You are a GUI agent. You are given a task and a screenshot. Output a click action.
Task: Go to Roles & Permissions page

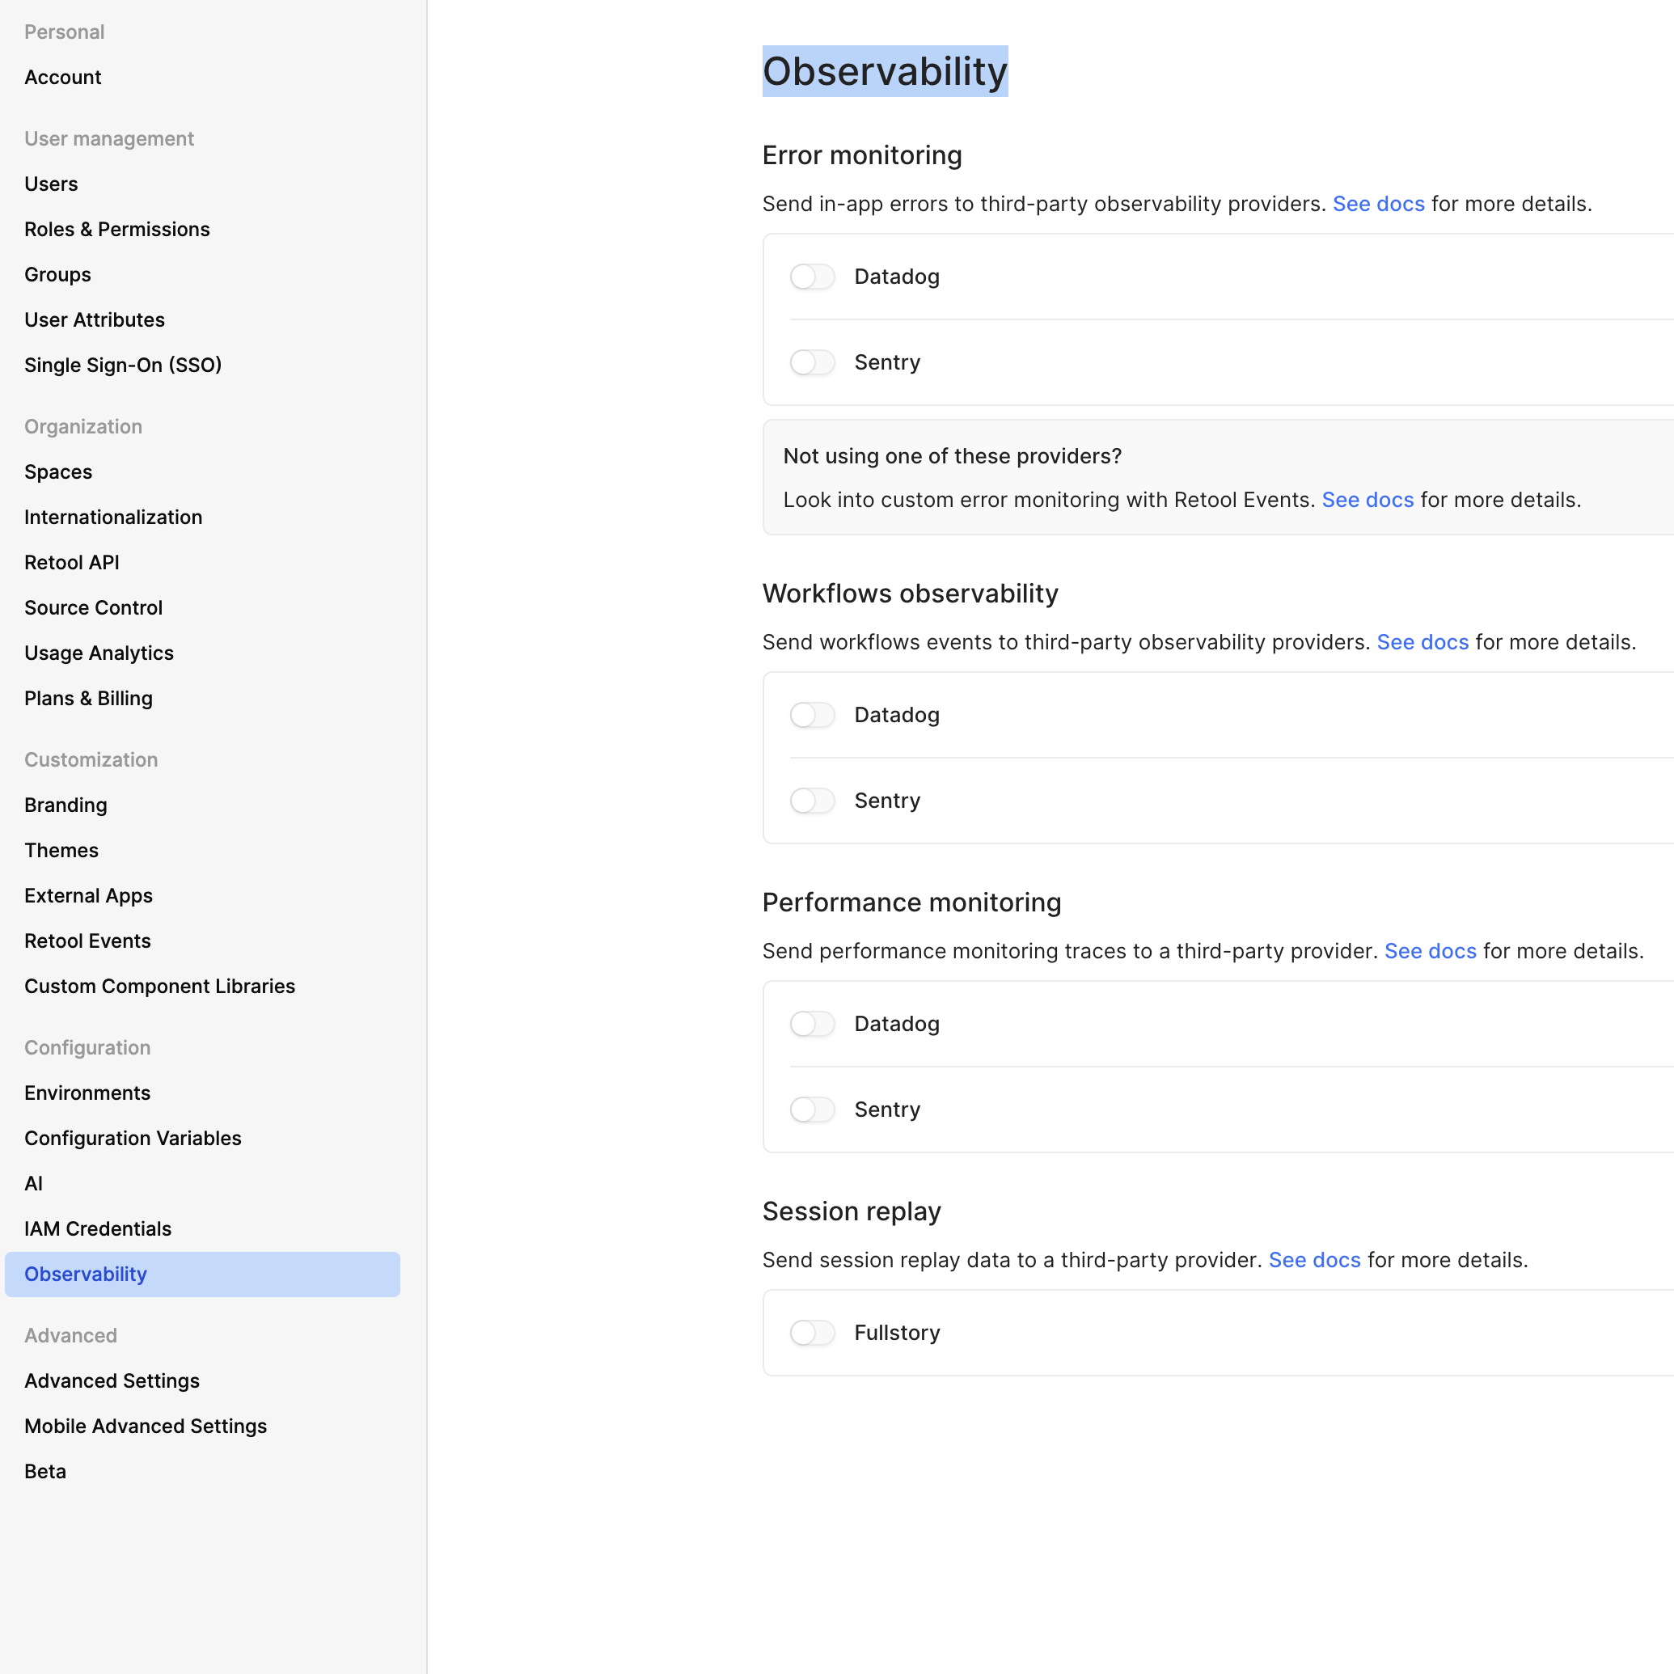[117, 230]
